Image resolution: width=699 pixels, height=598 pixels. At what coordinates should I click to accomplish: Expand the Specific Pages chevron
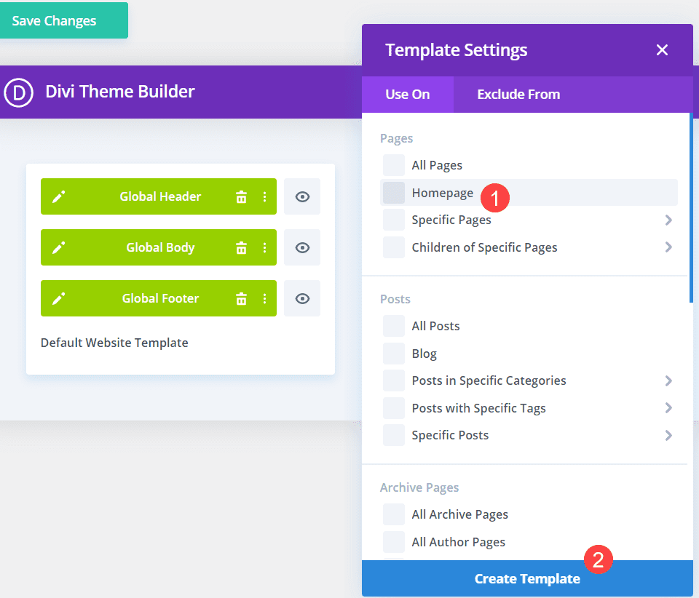(x=668, y=220)
